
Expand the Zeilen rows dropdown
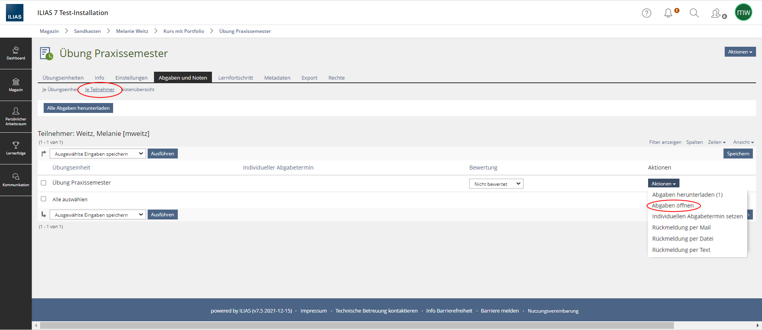click(716, 142)
